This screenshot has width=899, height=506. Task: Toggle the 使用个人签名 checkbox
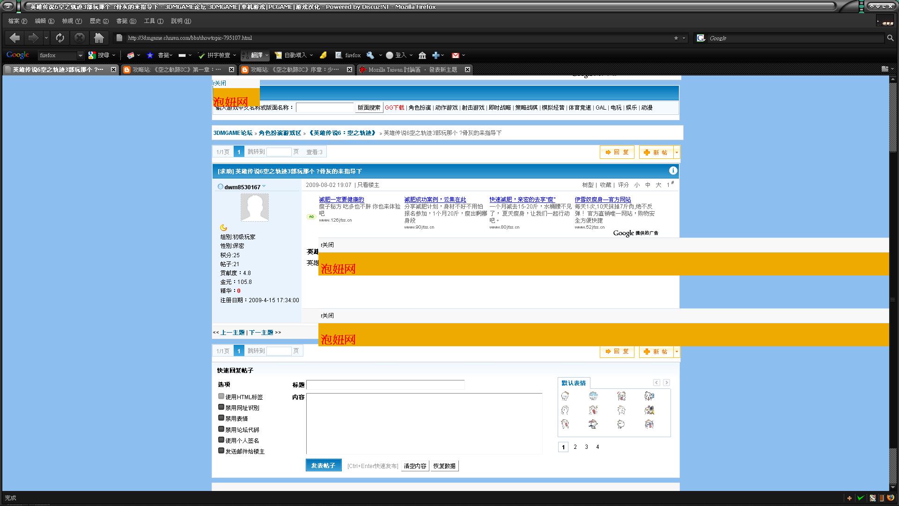point(221,440)
